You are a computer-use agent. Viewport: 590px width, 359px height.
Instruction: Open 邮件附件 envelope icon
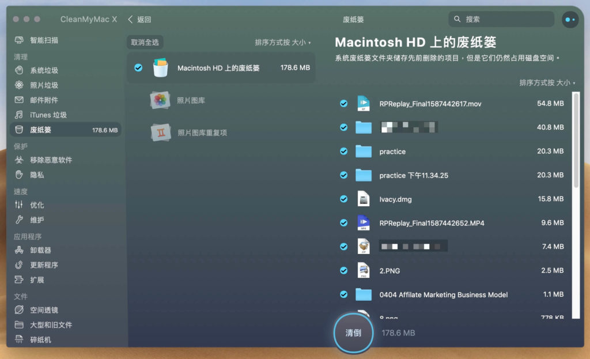(x=19, y=100)
